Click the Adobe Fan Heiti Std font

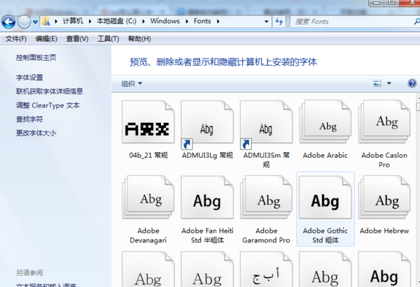coord(206,201)
